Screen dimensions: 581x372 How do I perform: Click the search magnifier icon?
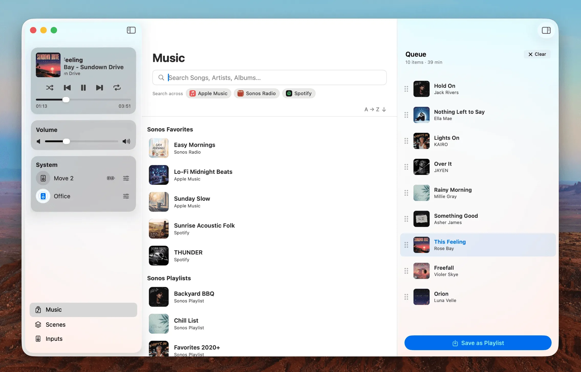pyautogui.click(x=161, y=77)
